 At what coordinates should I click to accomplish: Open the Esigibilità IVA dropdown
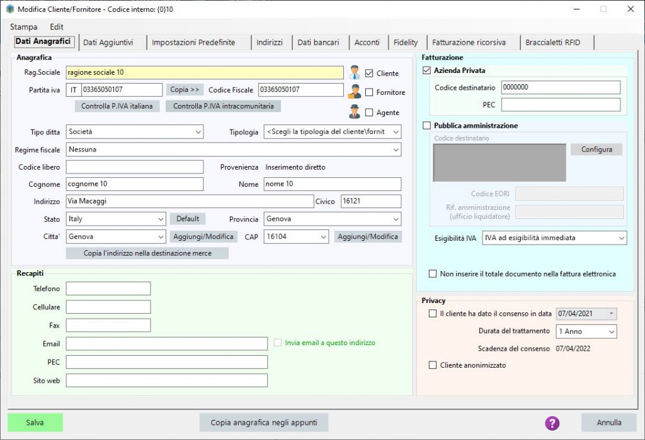coord(620,238)
